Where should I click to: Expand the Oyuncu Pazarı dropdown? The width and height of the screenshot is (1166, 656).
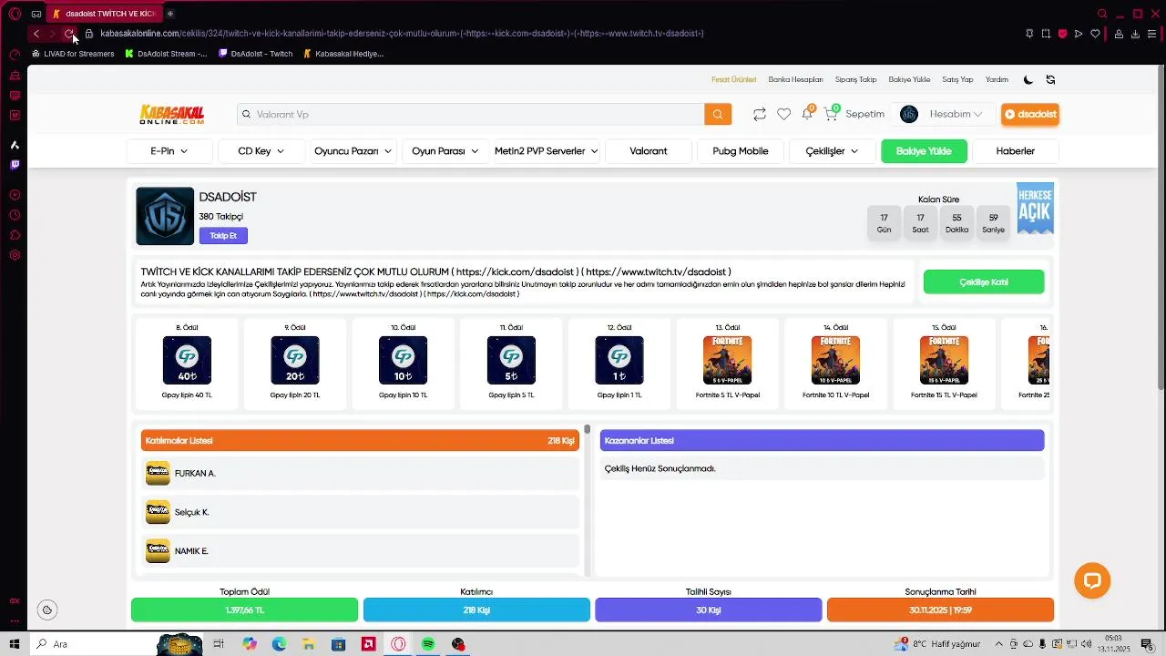353,151
